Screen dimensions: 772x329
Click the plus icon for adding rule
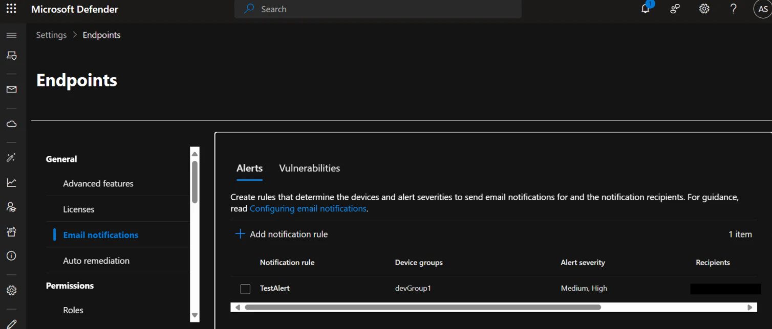point(240,234)
